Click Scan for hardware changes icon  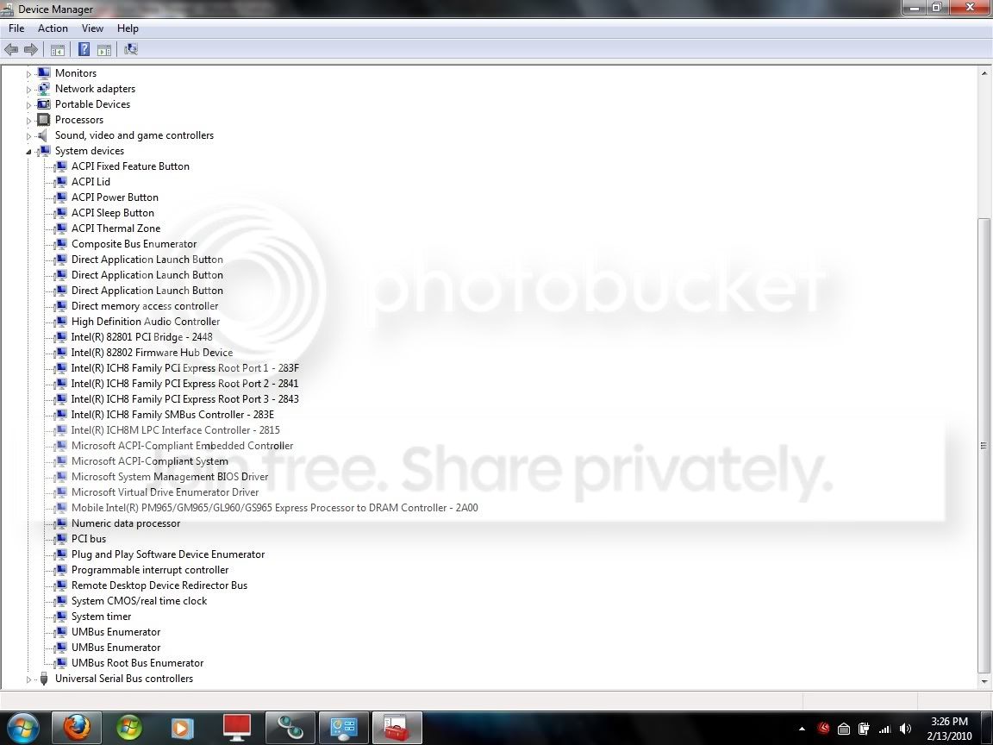pyautogui.click(x=130, y=49)
